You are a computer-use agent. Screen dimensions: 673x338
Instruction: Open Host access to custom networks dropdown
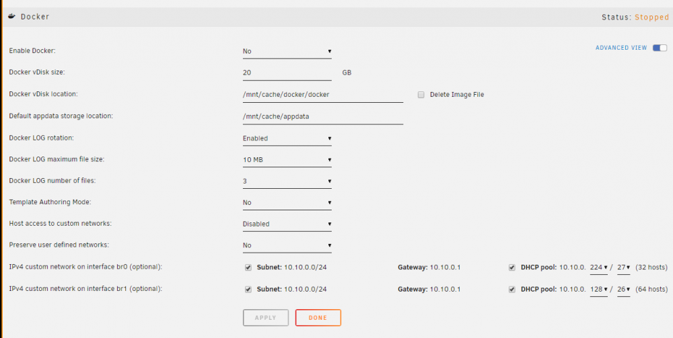[287, 224]
